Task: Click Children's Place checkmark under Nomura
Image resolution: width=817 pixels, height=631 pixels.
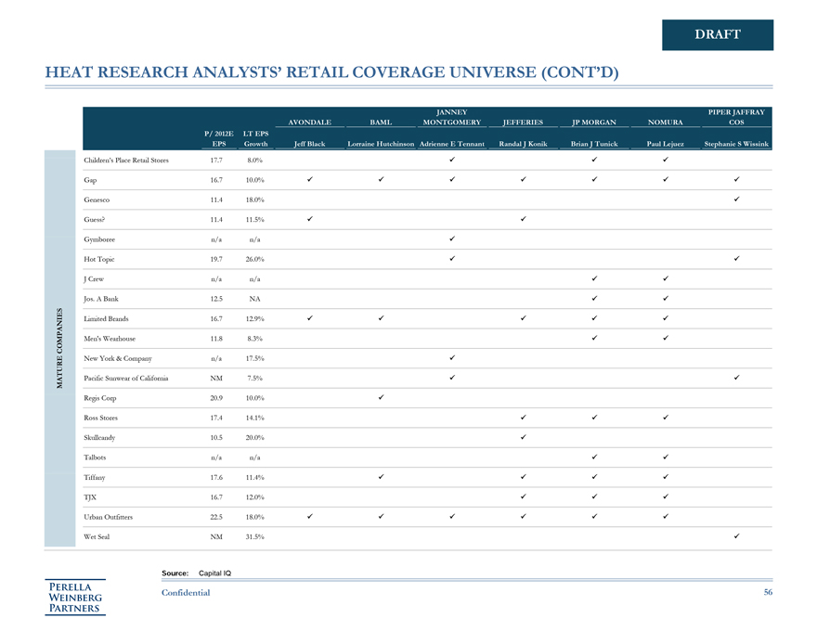Action: click(x=667, y=161)
